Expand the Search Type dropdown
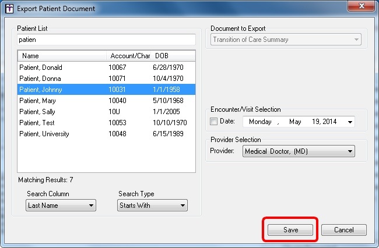 pyautogui.click(x=152, y=206)
